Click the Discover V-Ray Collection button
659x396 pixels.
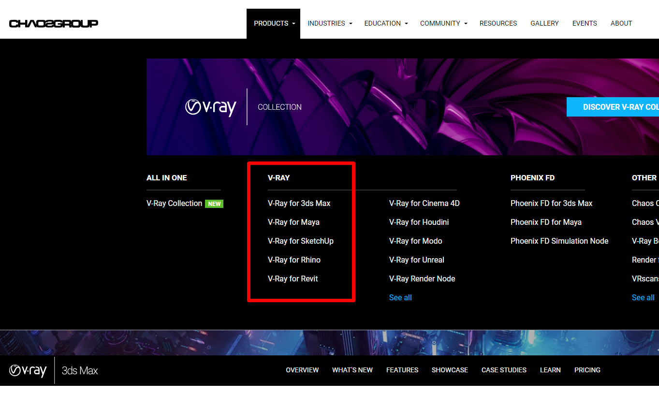613,107
